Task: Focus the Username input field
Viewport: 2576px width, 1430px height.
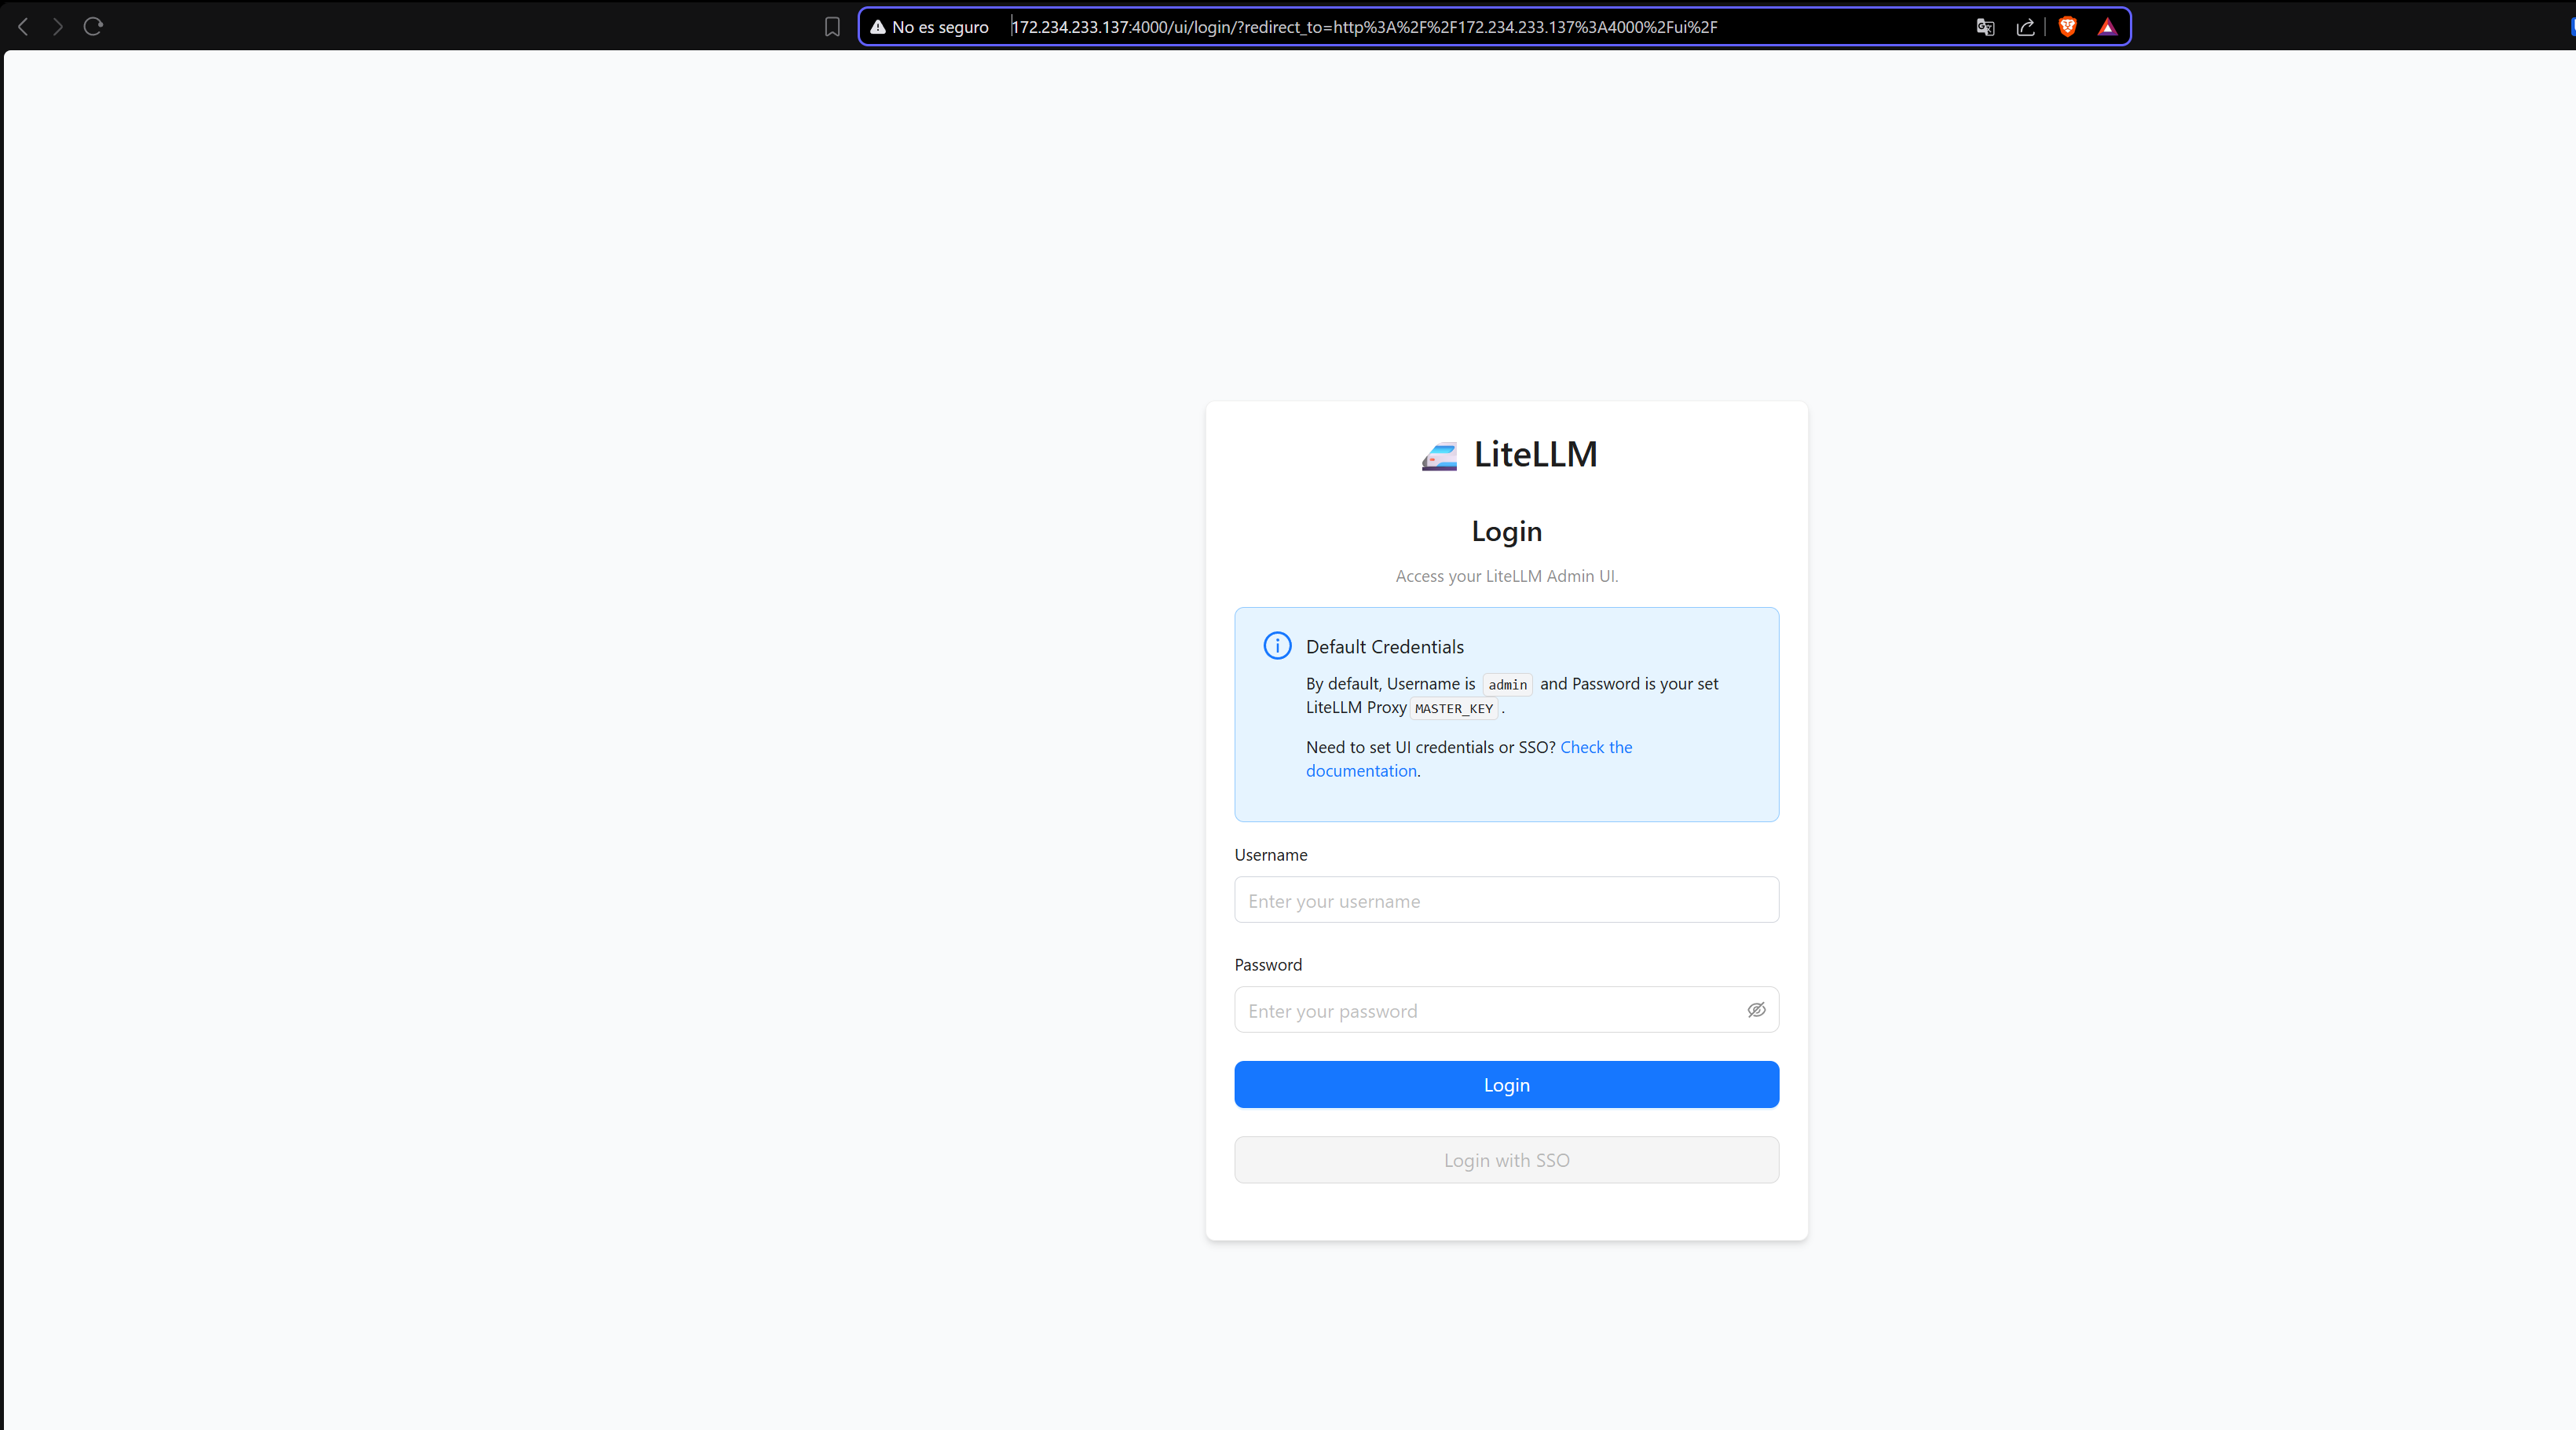Action: click(x=1506, y=900)
